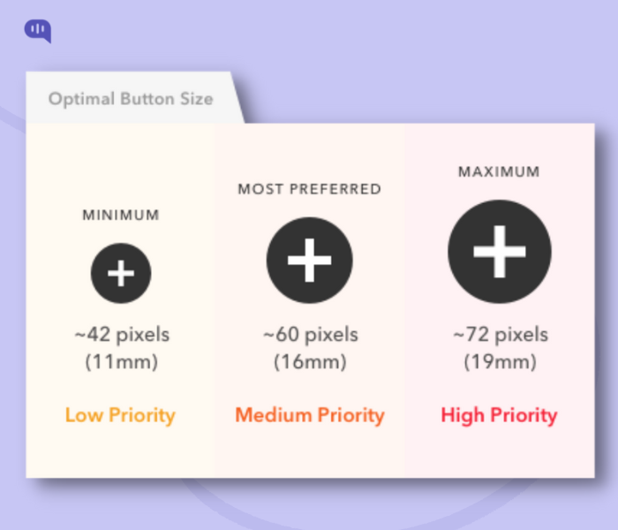Click the small minimum-size plus button
Screen dimensions: 618x530
[x=121, y=273]
